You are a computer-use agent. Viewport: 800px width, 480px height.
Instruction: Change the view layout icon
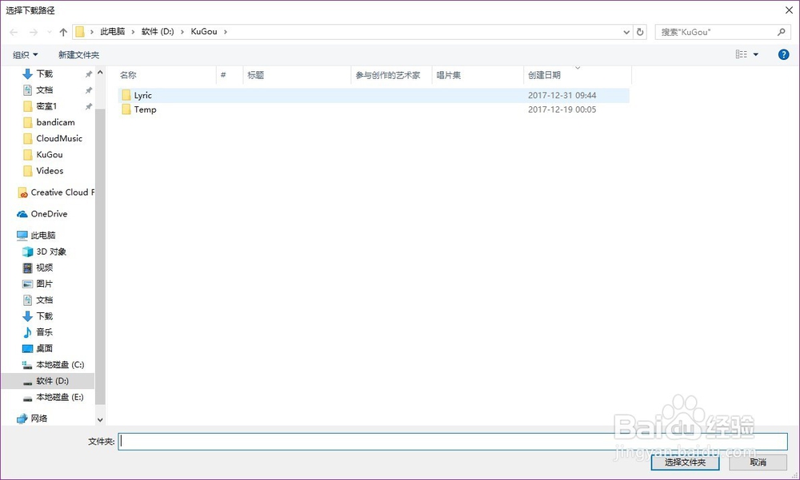pos(742,54)
